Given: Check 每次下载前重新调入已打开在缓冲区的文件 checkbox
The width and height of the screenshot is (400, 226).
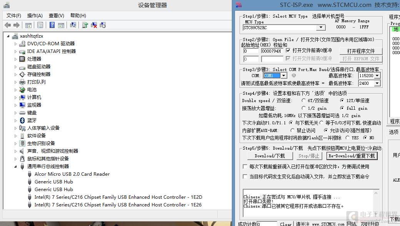Looking at the screenshot, I should 245,167.
